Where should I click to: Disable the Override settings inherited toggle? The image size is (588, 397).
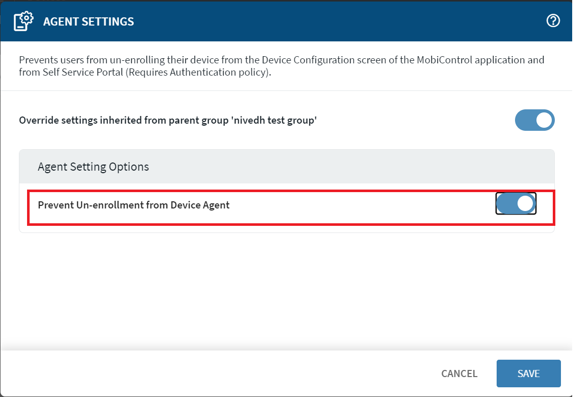click(x=534, y=120)
